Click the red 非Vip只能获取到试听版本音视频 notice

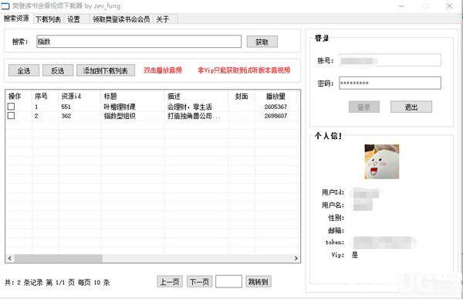244,70
